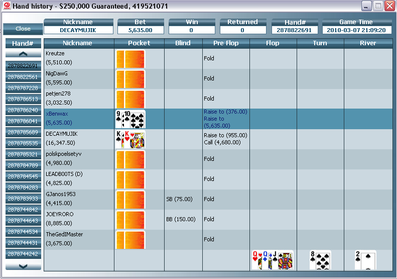Click the application logo in title bar
The height and width of the screenshot is (279, 397).
(x=7, y=6)
